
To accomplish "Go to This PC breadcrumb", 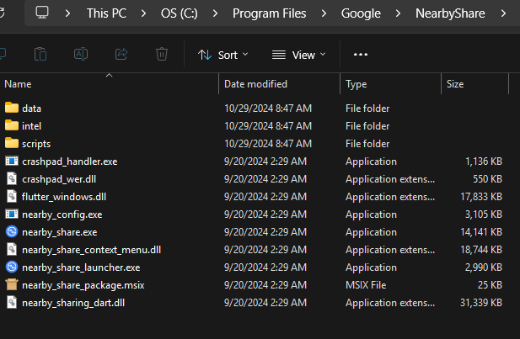I will click(106, 13).
